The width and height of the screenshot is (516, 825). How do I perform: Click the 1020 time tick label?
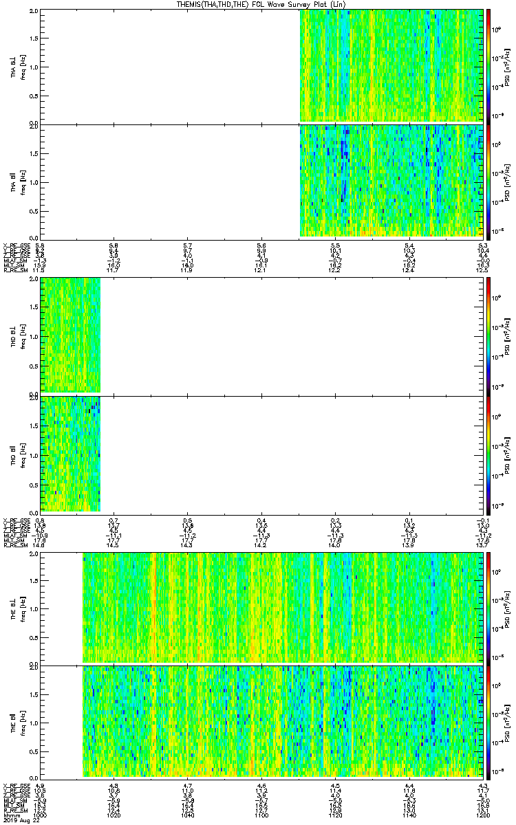tap(114, 815)
